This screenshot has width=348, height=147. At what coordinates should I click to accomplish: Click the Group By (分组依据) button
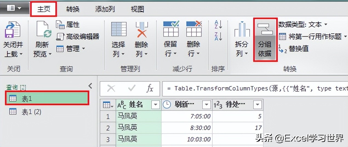click(x=265, y=40)
